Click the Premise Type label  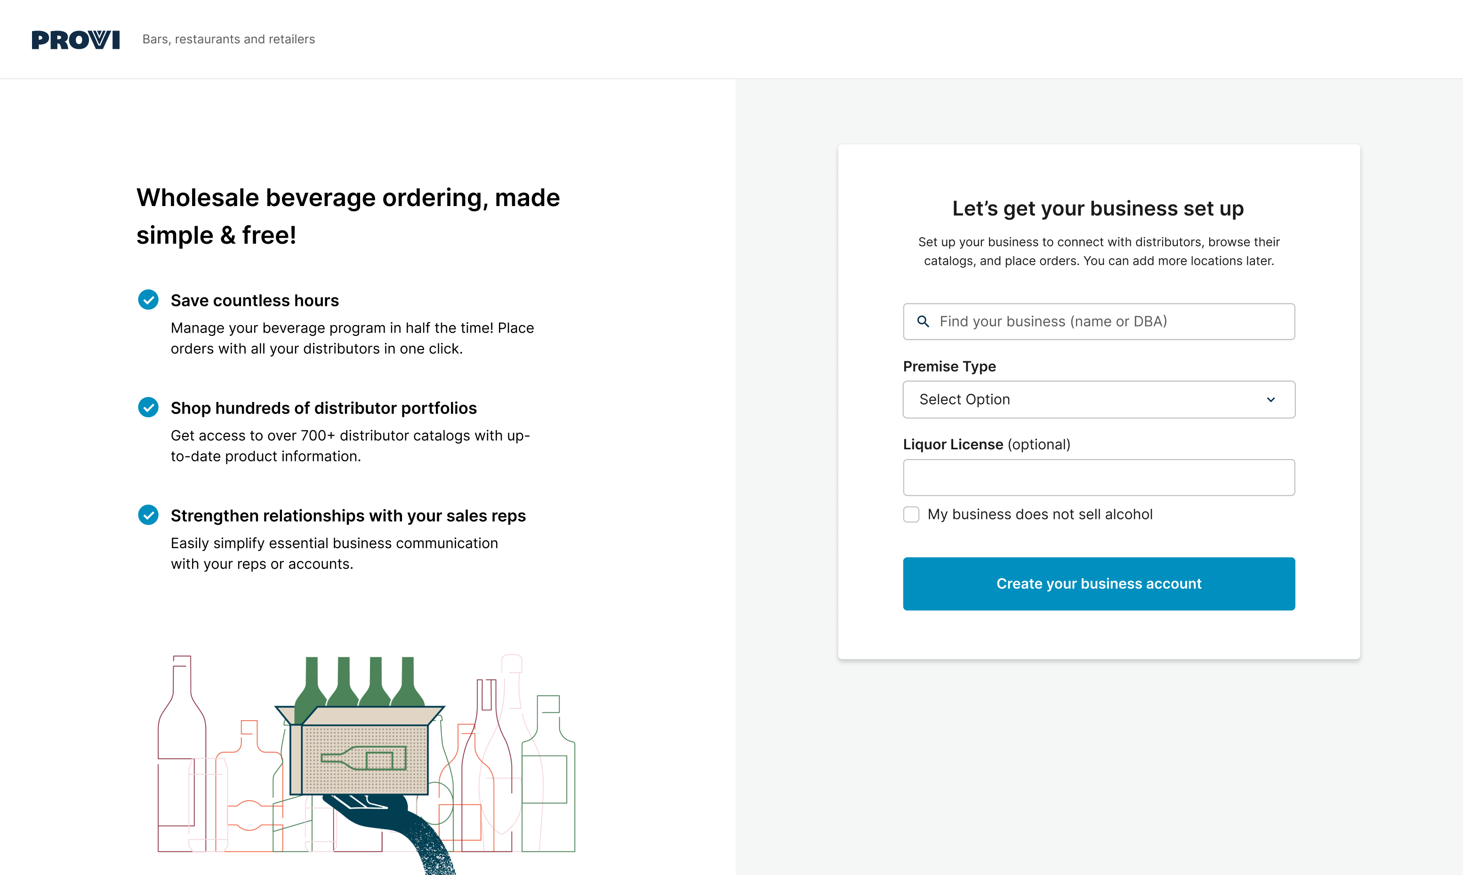[x=949, y=366]
